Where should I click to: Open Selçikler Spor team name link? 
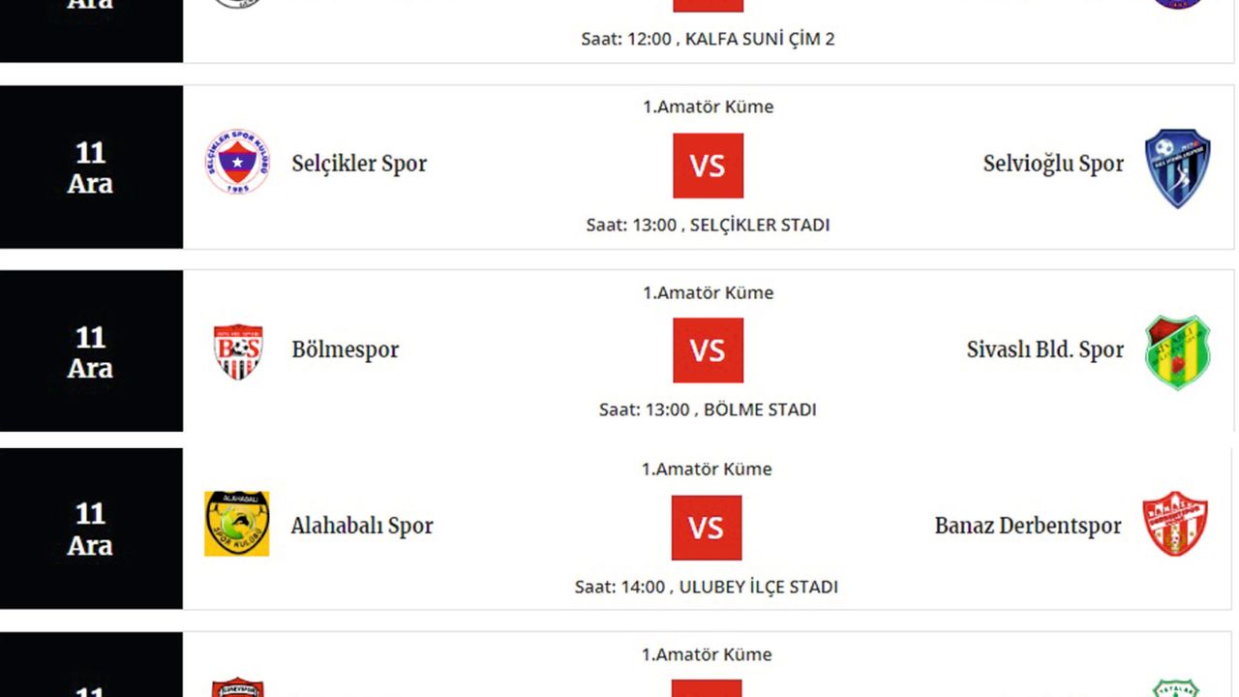359,164
